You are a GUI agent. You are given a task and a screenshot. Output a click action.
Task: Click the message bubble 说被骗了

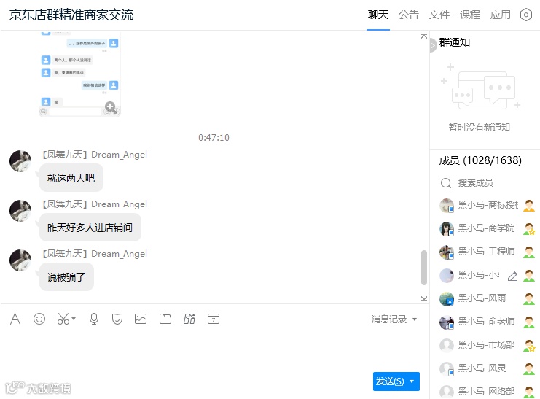[66, 277]
